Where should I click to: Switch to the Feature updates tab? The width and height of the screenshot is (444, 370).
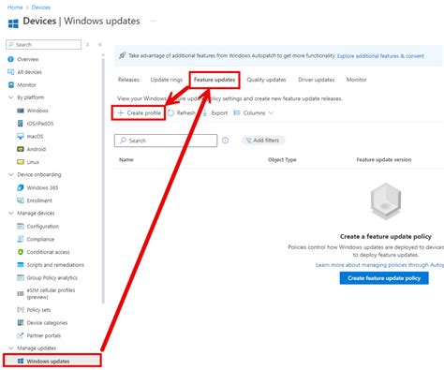pos(215,80)
